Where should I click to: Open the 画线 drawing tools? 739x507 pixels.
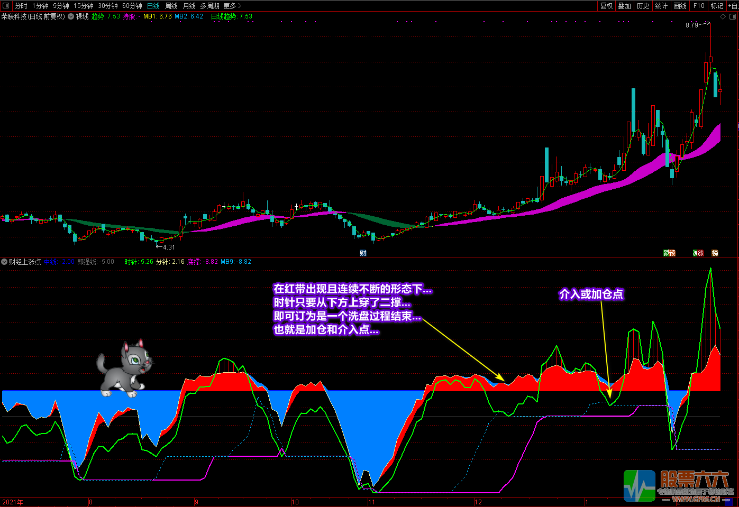point(680,6)
